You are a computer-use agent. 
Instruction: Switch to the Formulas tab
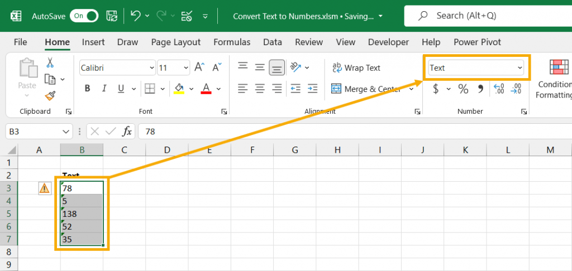(232, 42)
